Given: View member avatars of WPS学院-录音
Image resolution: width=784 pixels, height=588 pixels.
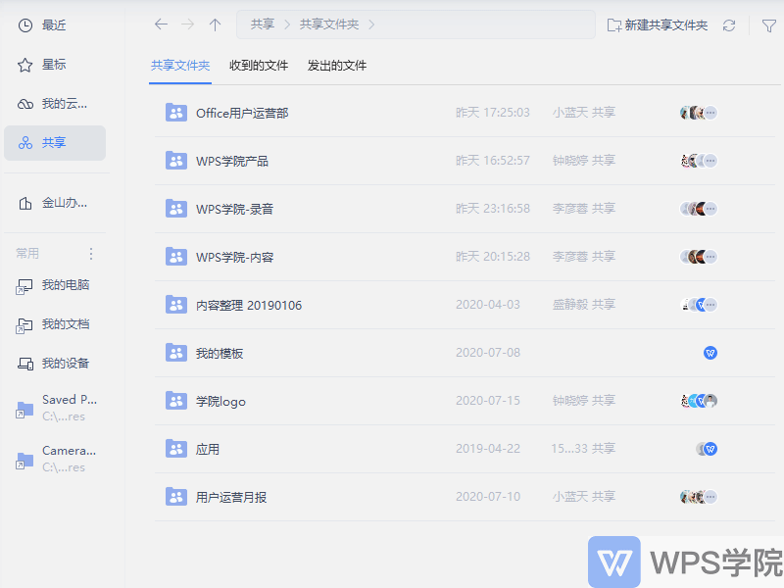Looking at the screenshot, I should [699, 209].
